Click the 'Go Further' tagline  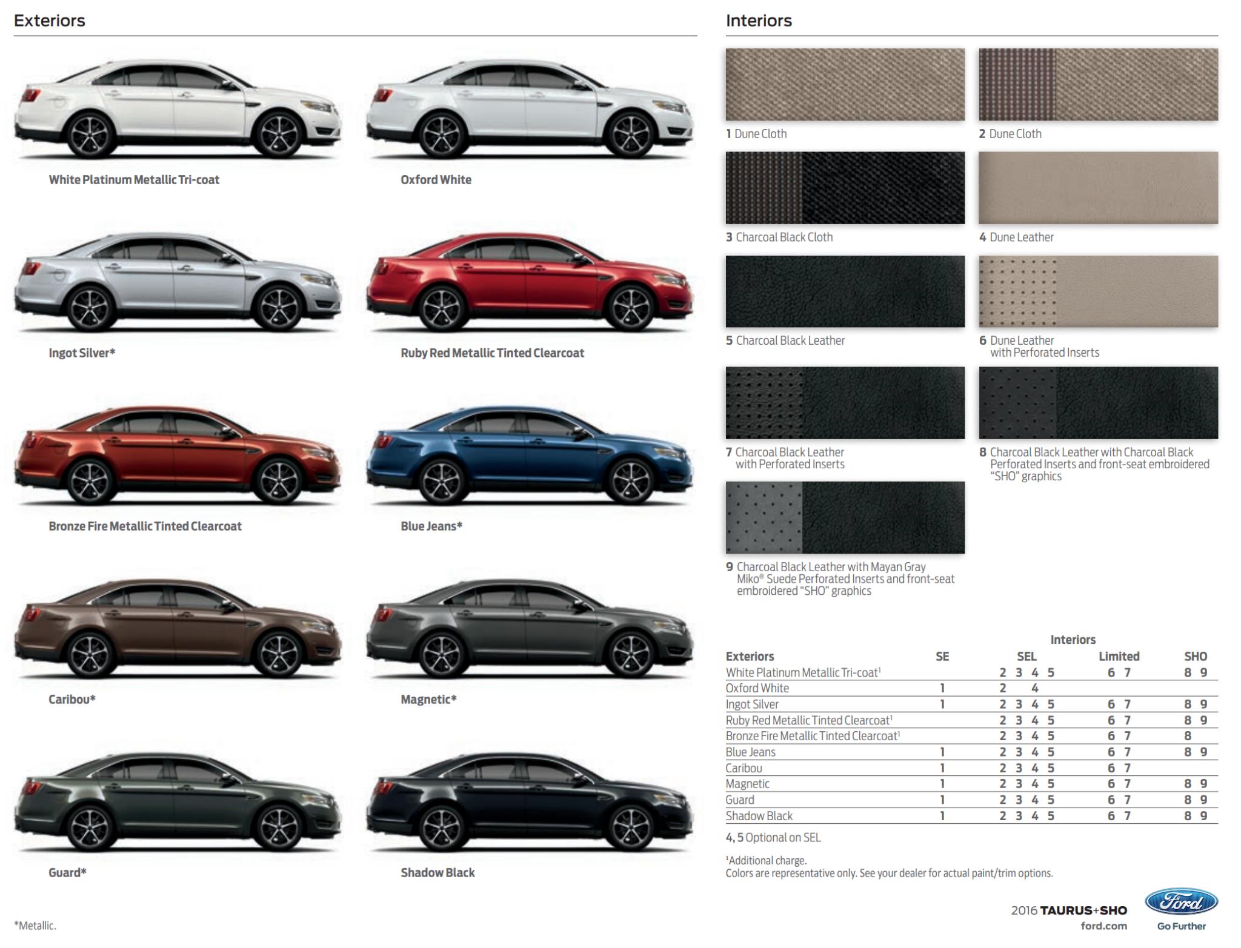pos(1181,926)
